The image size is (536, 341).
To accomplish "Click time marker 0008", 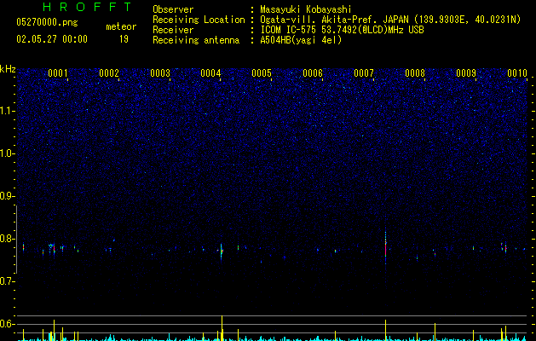I will click(415, 73).
